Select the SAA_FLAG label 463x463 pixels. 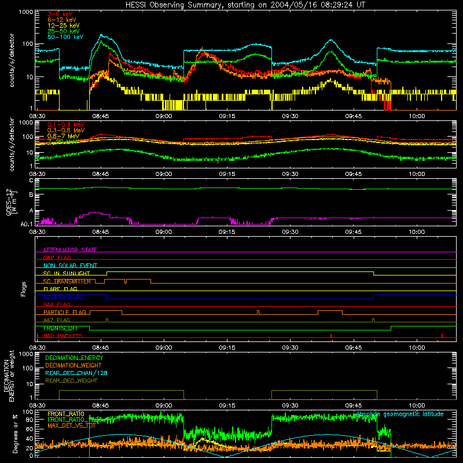tap(57, 305)
